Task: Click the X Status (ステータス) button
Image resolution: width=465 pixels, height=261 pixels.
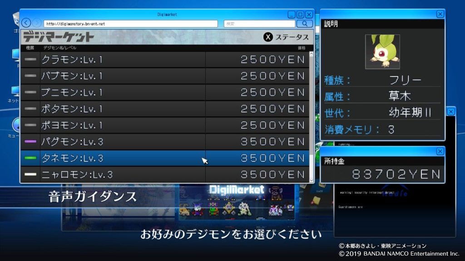Action: (x=286, y=37)
